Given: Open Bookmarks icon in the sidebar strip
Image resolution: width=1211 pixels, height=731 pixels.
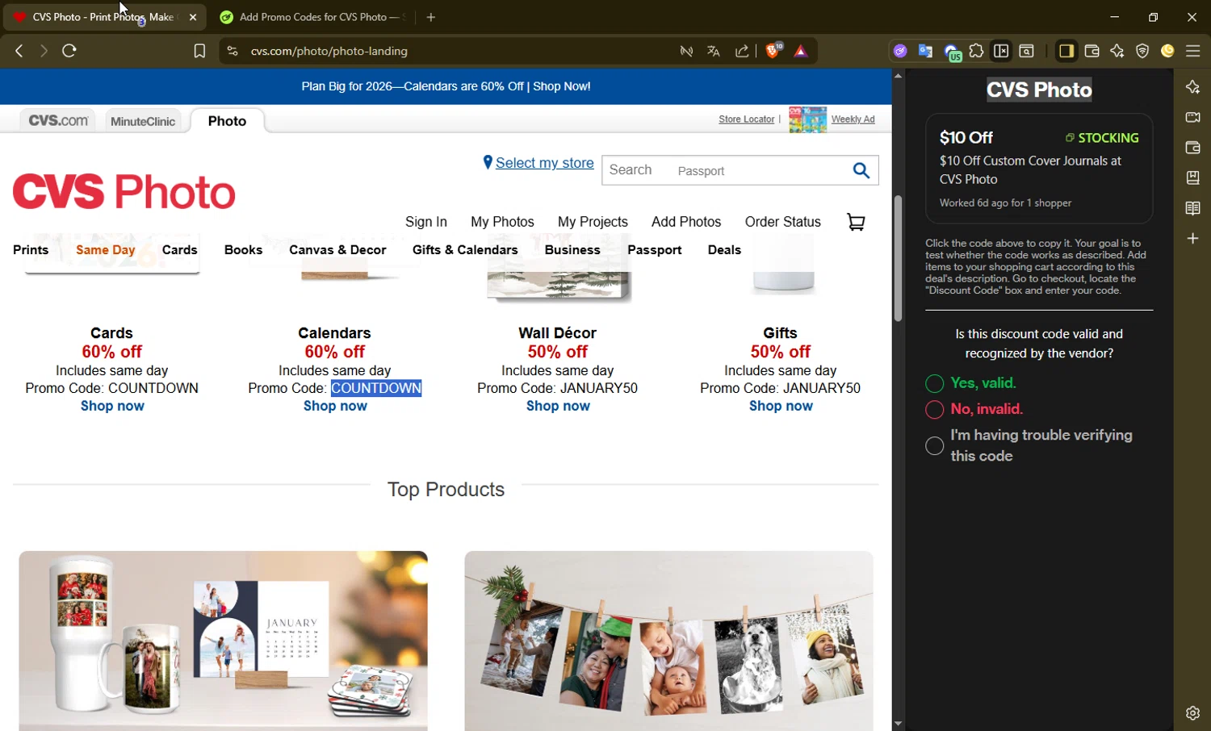Looking at the screenshot, I should [x=1192, y=178].
